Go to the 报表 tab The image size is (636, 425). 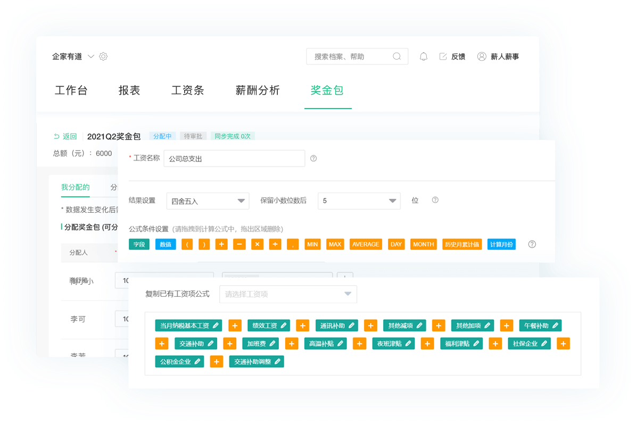click(x=129, y=90)
